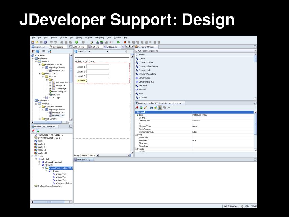Click the red pin icon in Property Inspector
Screen dimensions: 289x217
point(137,108)
